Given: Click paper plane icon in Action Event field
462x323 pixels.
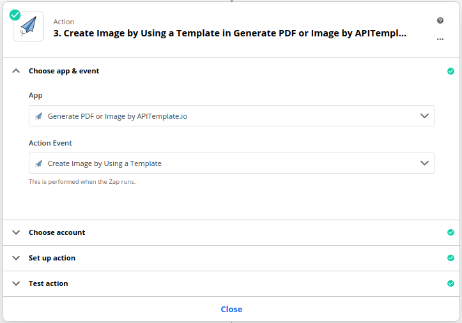Looking at the screenshot, I should pos(39,163).
